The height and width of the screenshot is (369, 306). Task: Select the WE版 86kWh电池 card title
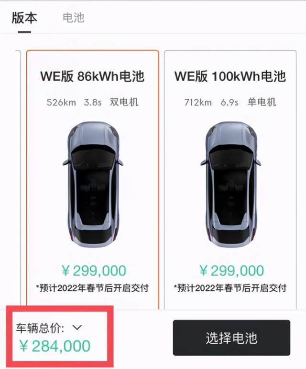pos(92,76)
